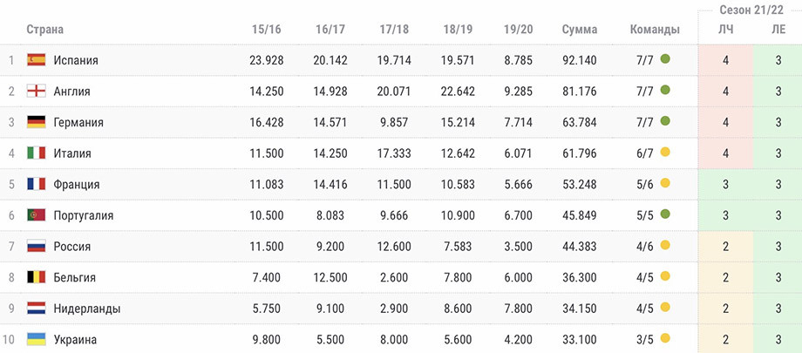Click the Spain flag icon
This screenshot has width=802, height=353.
(x=37, y=60)
